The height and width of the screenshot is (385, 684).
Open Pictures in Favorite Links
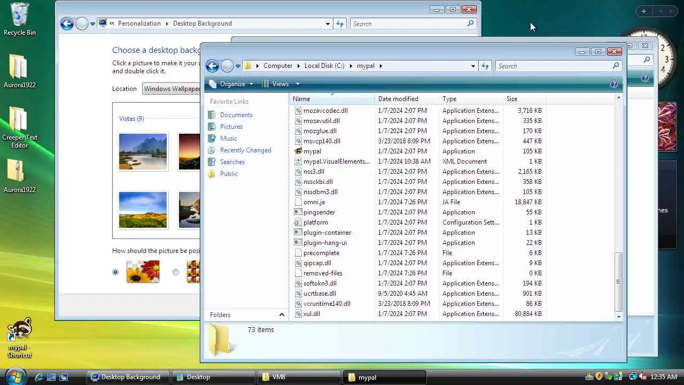tap(231, 127)
